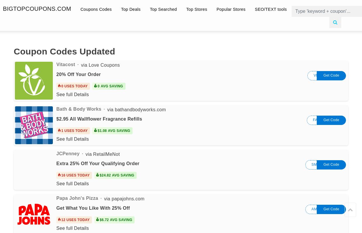Open the Bath & Body Works logo
The image size is (362, 233).
coord(34,125)
